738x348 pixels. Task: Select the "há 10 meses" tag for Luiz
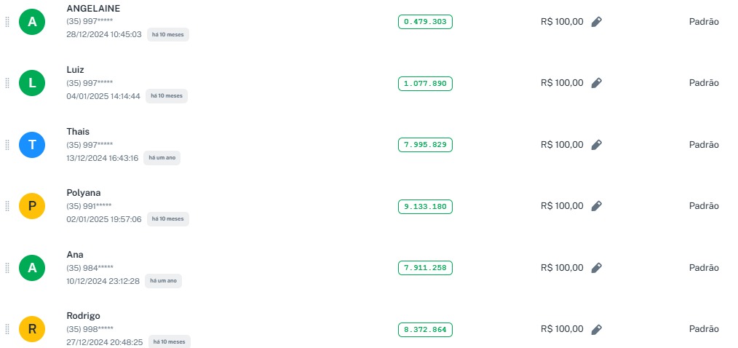[166, 96]
